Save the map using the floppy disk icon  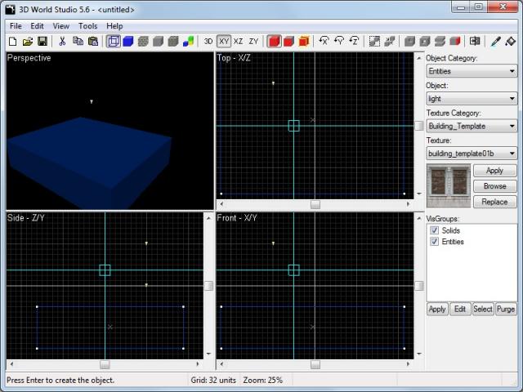[x=42, y=41]
